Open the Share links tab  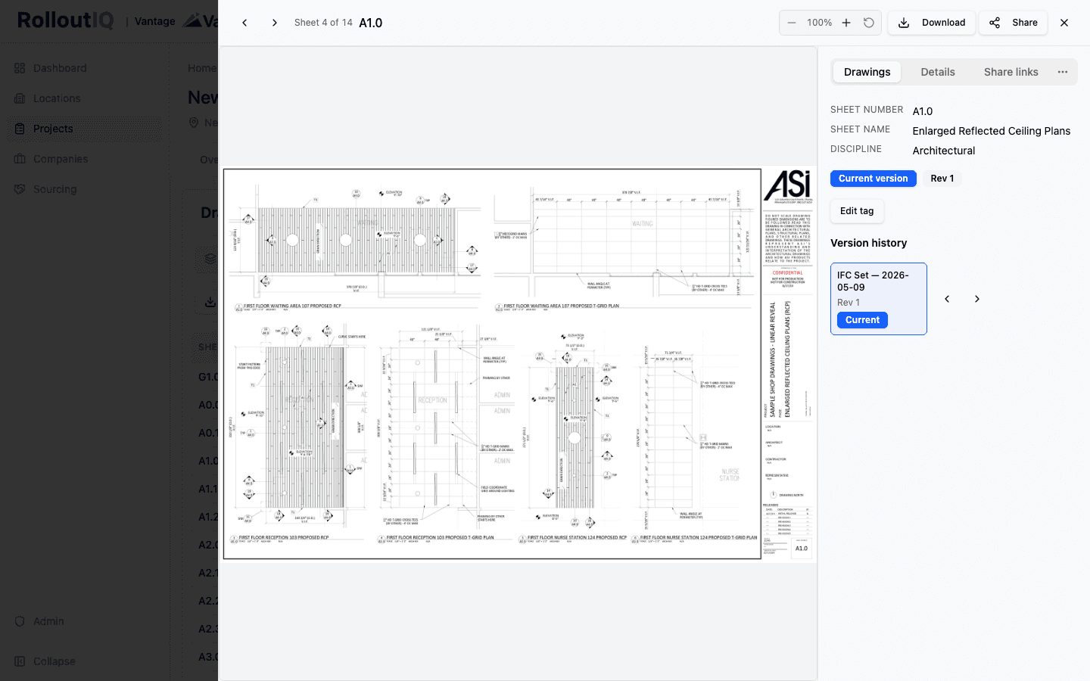pos(1011,72)
